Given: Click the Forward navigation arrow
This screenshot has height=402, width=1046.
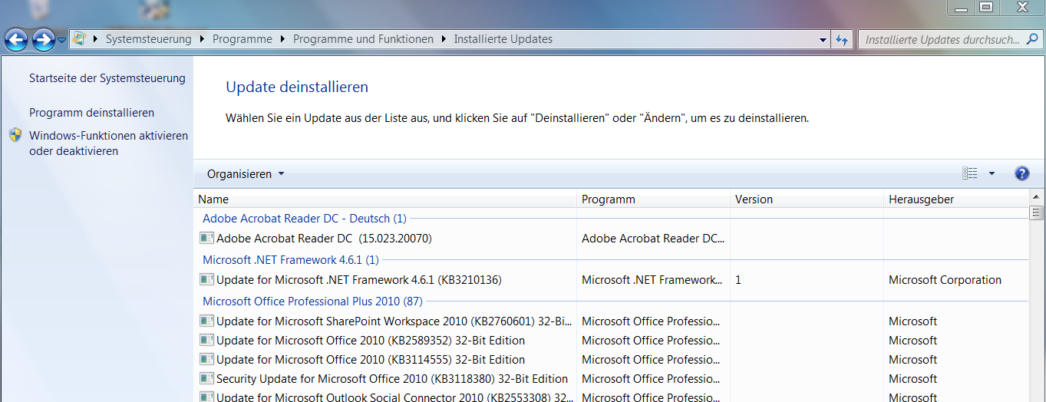Looking at the screenshot, I should click(43, 39).
